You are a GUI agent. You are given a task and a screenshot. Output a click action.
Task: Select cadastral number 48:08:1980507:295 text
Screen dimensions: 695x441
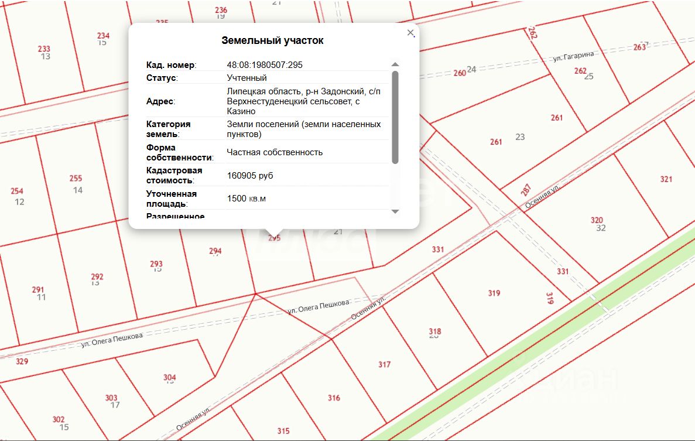[x=265, y=64]
